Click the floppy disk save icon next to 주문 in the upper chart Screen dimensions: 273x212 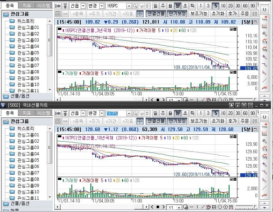(255, 14)
